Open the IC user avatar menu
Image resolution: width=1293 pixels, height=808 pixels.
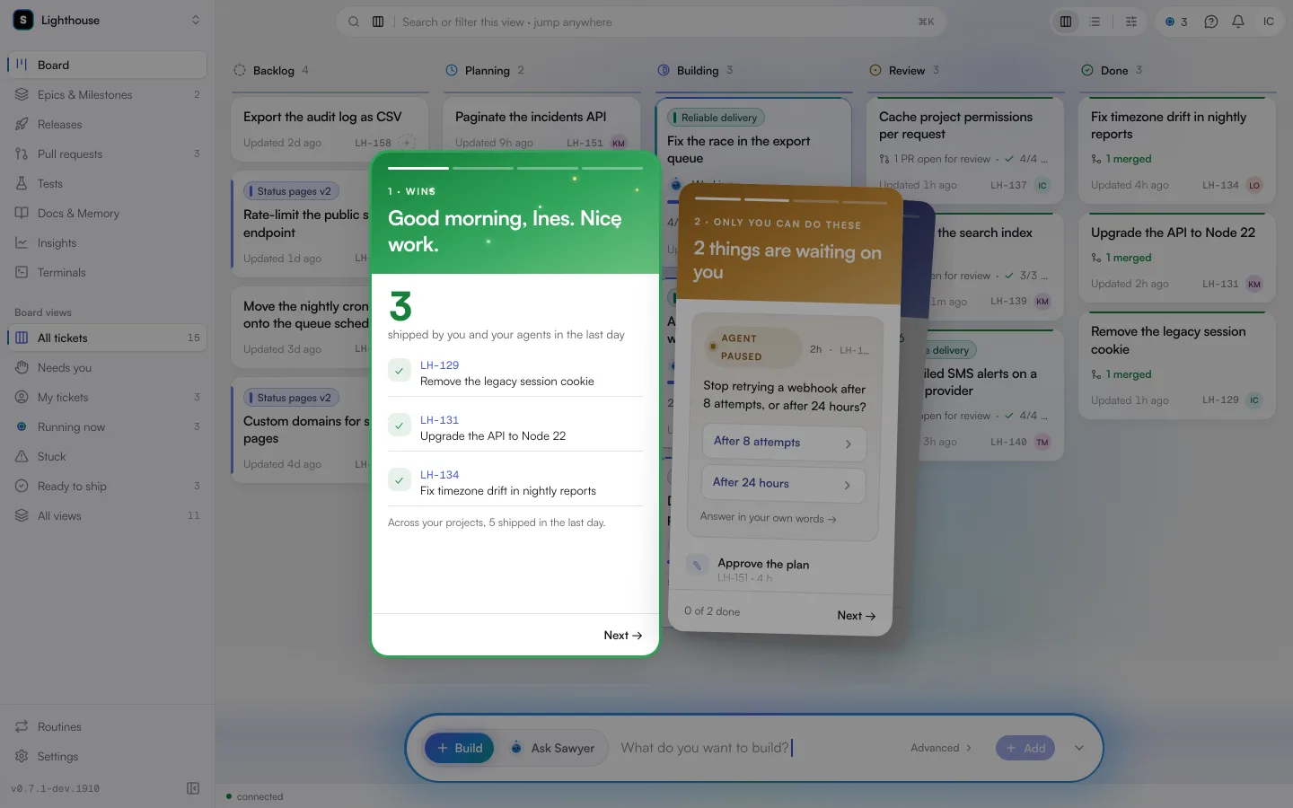click(1269, 22)
